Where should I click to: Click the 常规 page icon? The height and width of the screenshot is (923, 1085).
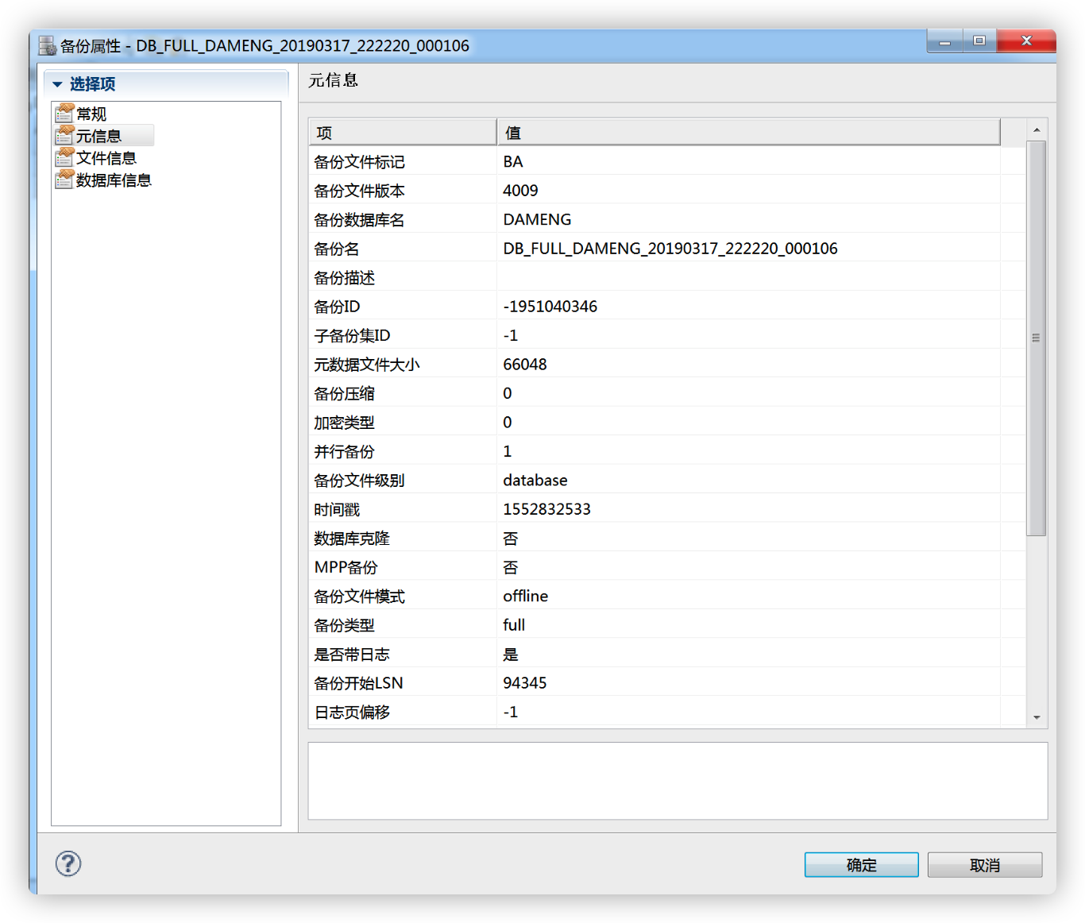point(64,113)
